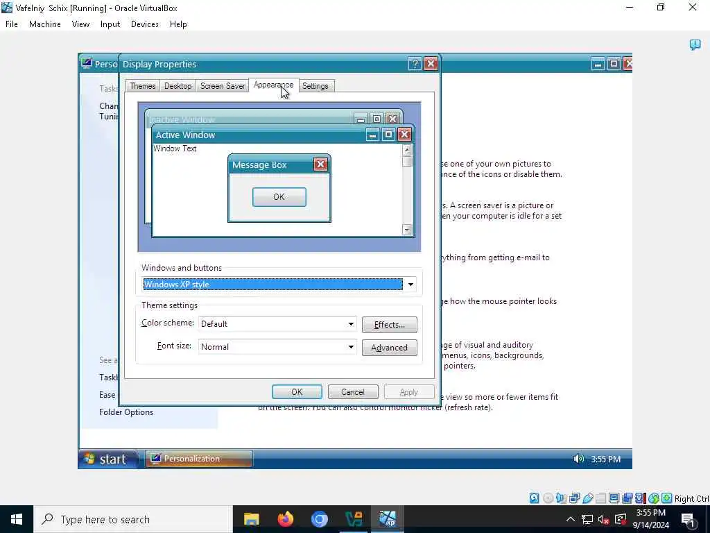Open Color scheme dropdown showing Default
The width and height of the screenshot is (710, 533).
pyautogui.click(x=277, y=324)
